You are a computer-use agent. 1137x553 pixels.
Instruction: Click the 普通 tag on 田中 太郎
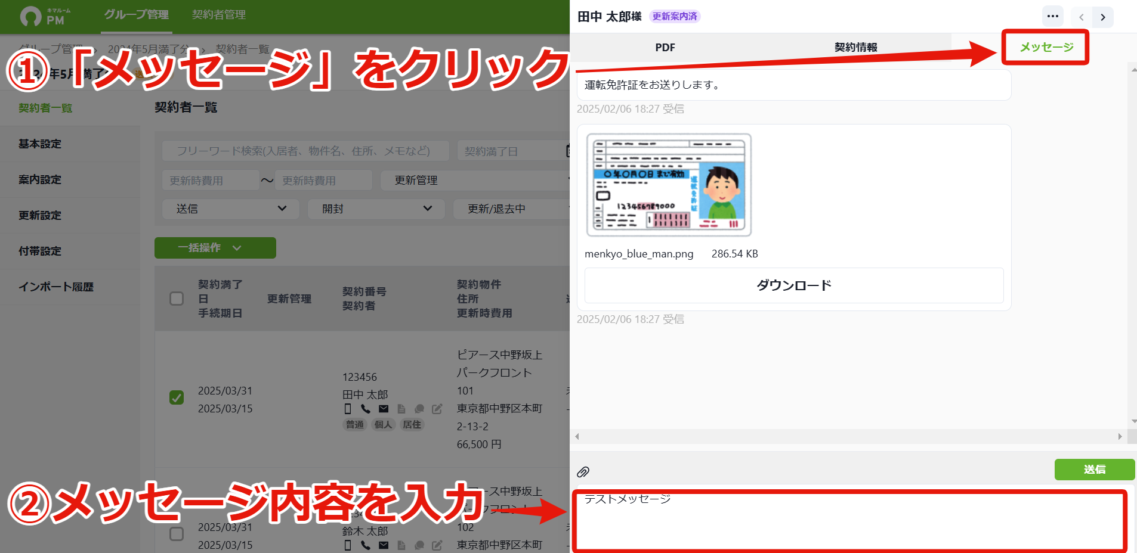(355, 425)
